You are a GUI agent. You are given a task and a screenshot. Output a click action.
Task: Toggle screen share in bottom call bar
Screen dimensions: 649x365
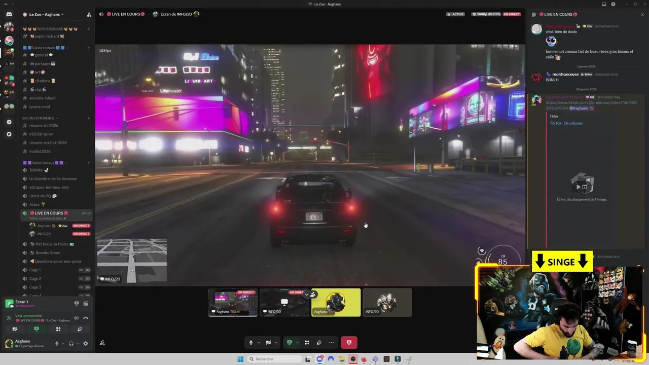290,343
